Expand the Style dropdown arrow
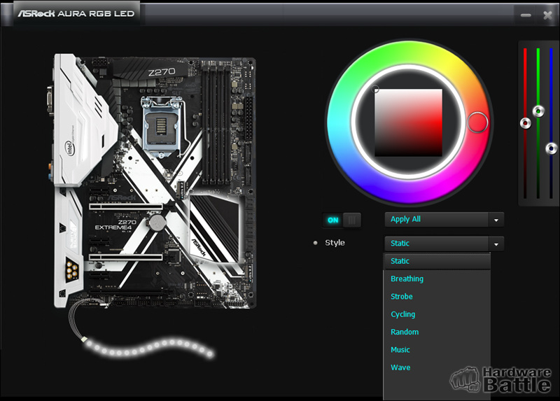 [496, 244]
